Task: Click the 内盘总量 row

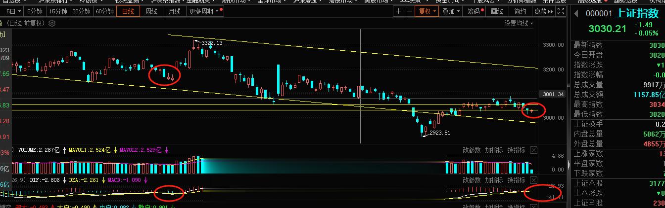Action: (x=618, y=134)
